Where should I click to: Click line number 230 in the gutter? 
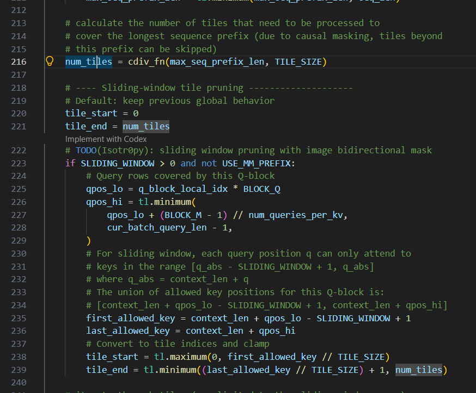click(x=19, y=254)
